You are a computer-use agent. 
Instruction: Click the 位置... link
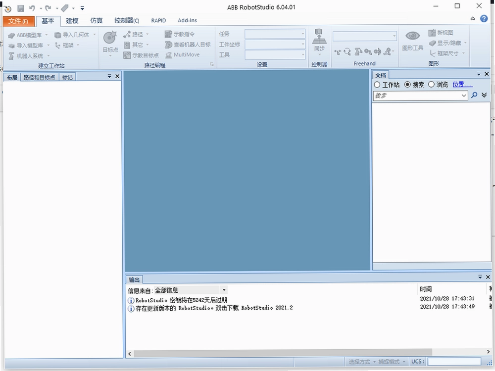click(x=462, y=84)
